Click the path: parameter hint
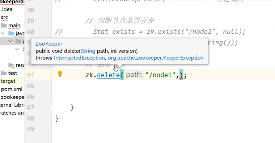This screenshot has height=143, width=275. pyautogui.click(x=134, y=75)
